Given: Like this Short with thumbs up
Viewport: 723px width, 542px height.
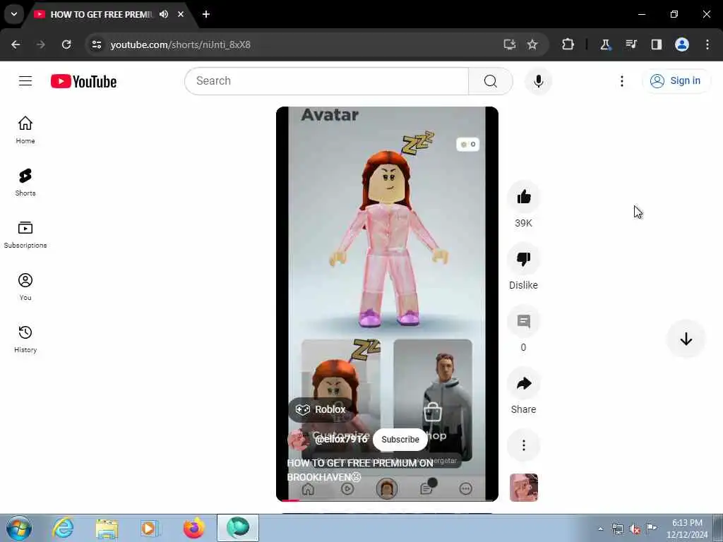Looking at the screenshot, I should click(523, 198).
